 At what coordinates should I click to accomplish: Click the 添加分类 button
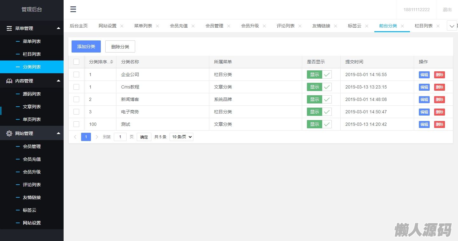(86, 46)
